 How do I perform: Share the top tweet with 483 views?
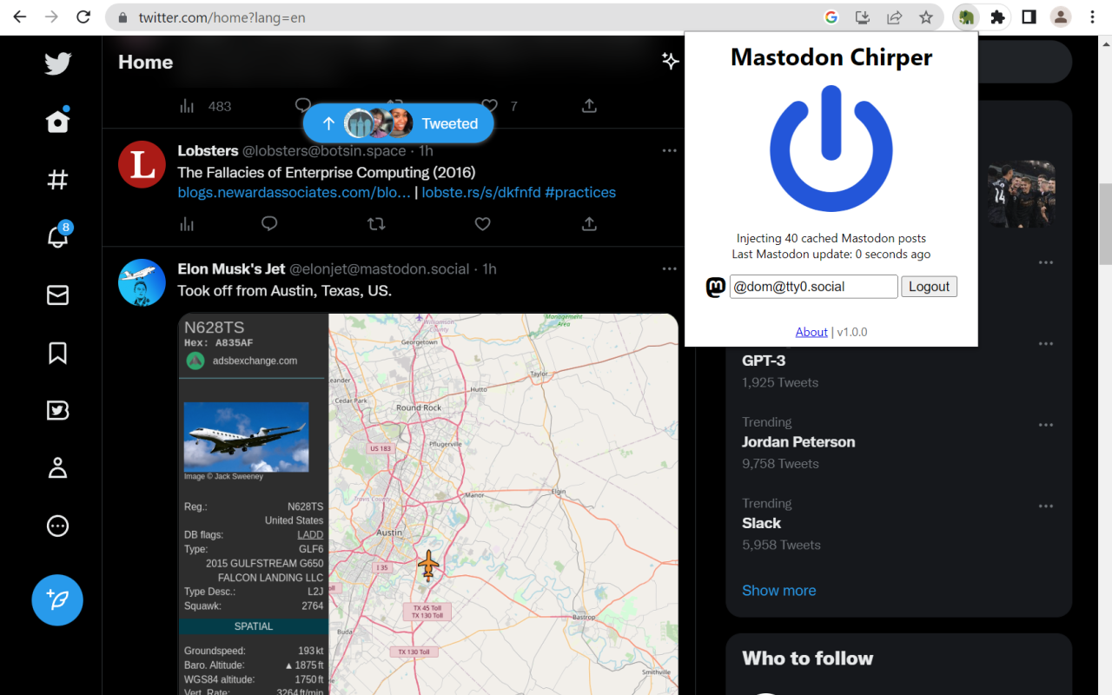589,106
